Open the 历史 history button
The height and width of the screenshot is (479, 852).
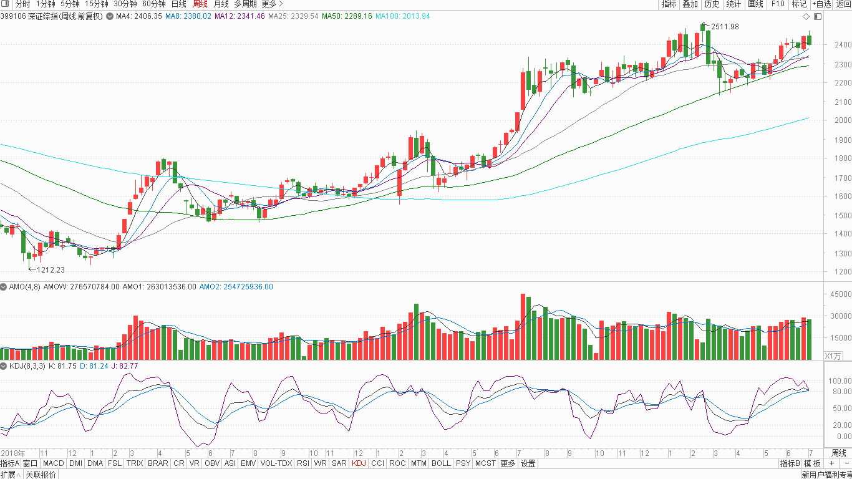pyautogui.click(x=711, y=4)
